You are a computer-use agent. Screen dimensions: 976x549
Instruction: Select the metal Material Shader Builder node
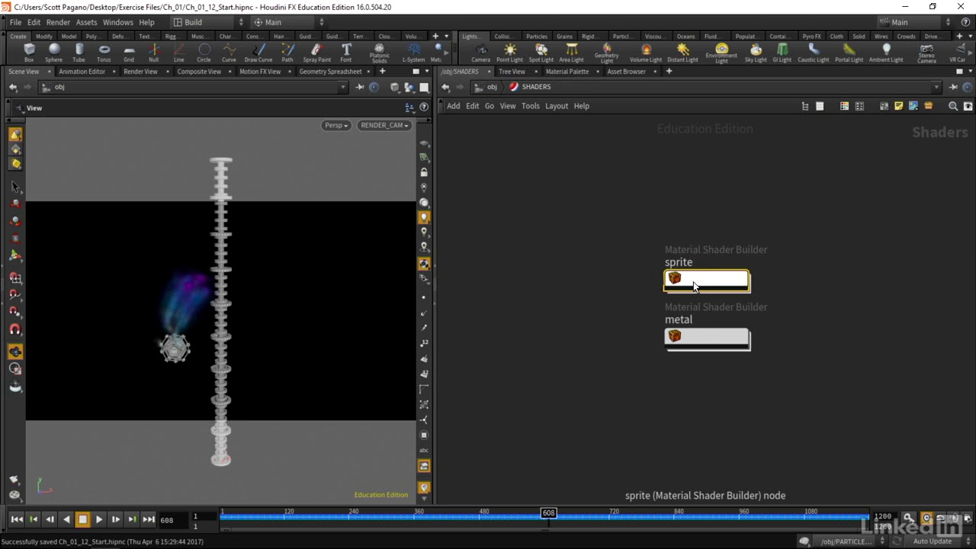pos(707,339)
